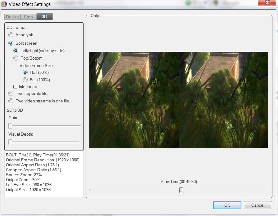
Task: Confirm settings with the OK button
Action: 227,205
